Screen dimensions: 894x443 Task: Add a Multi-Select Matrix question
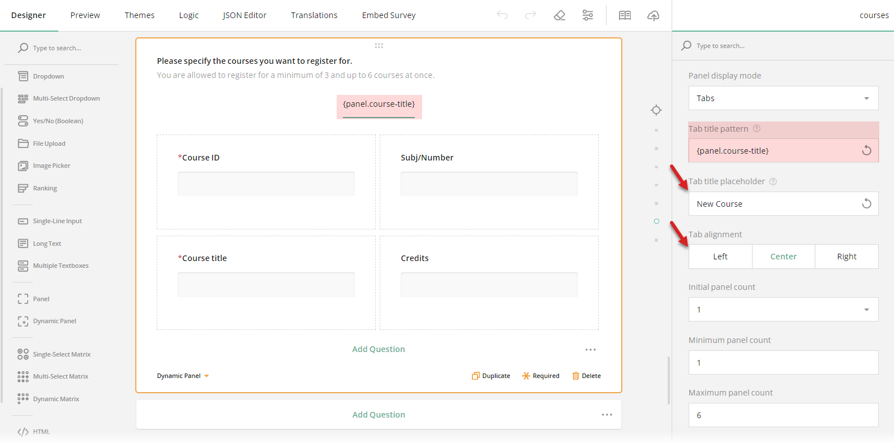point(53,376)
